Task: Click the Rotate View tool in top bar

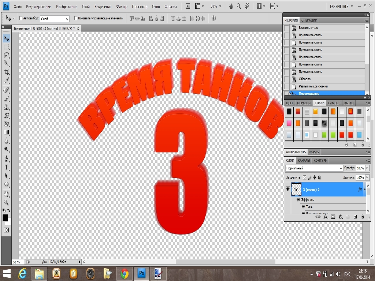Action: (247, 6)
